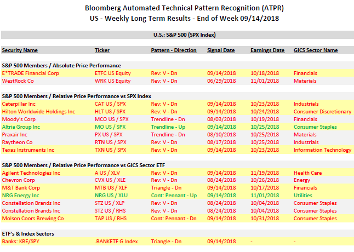Click the Energy sector cell

302,180
